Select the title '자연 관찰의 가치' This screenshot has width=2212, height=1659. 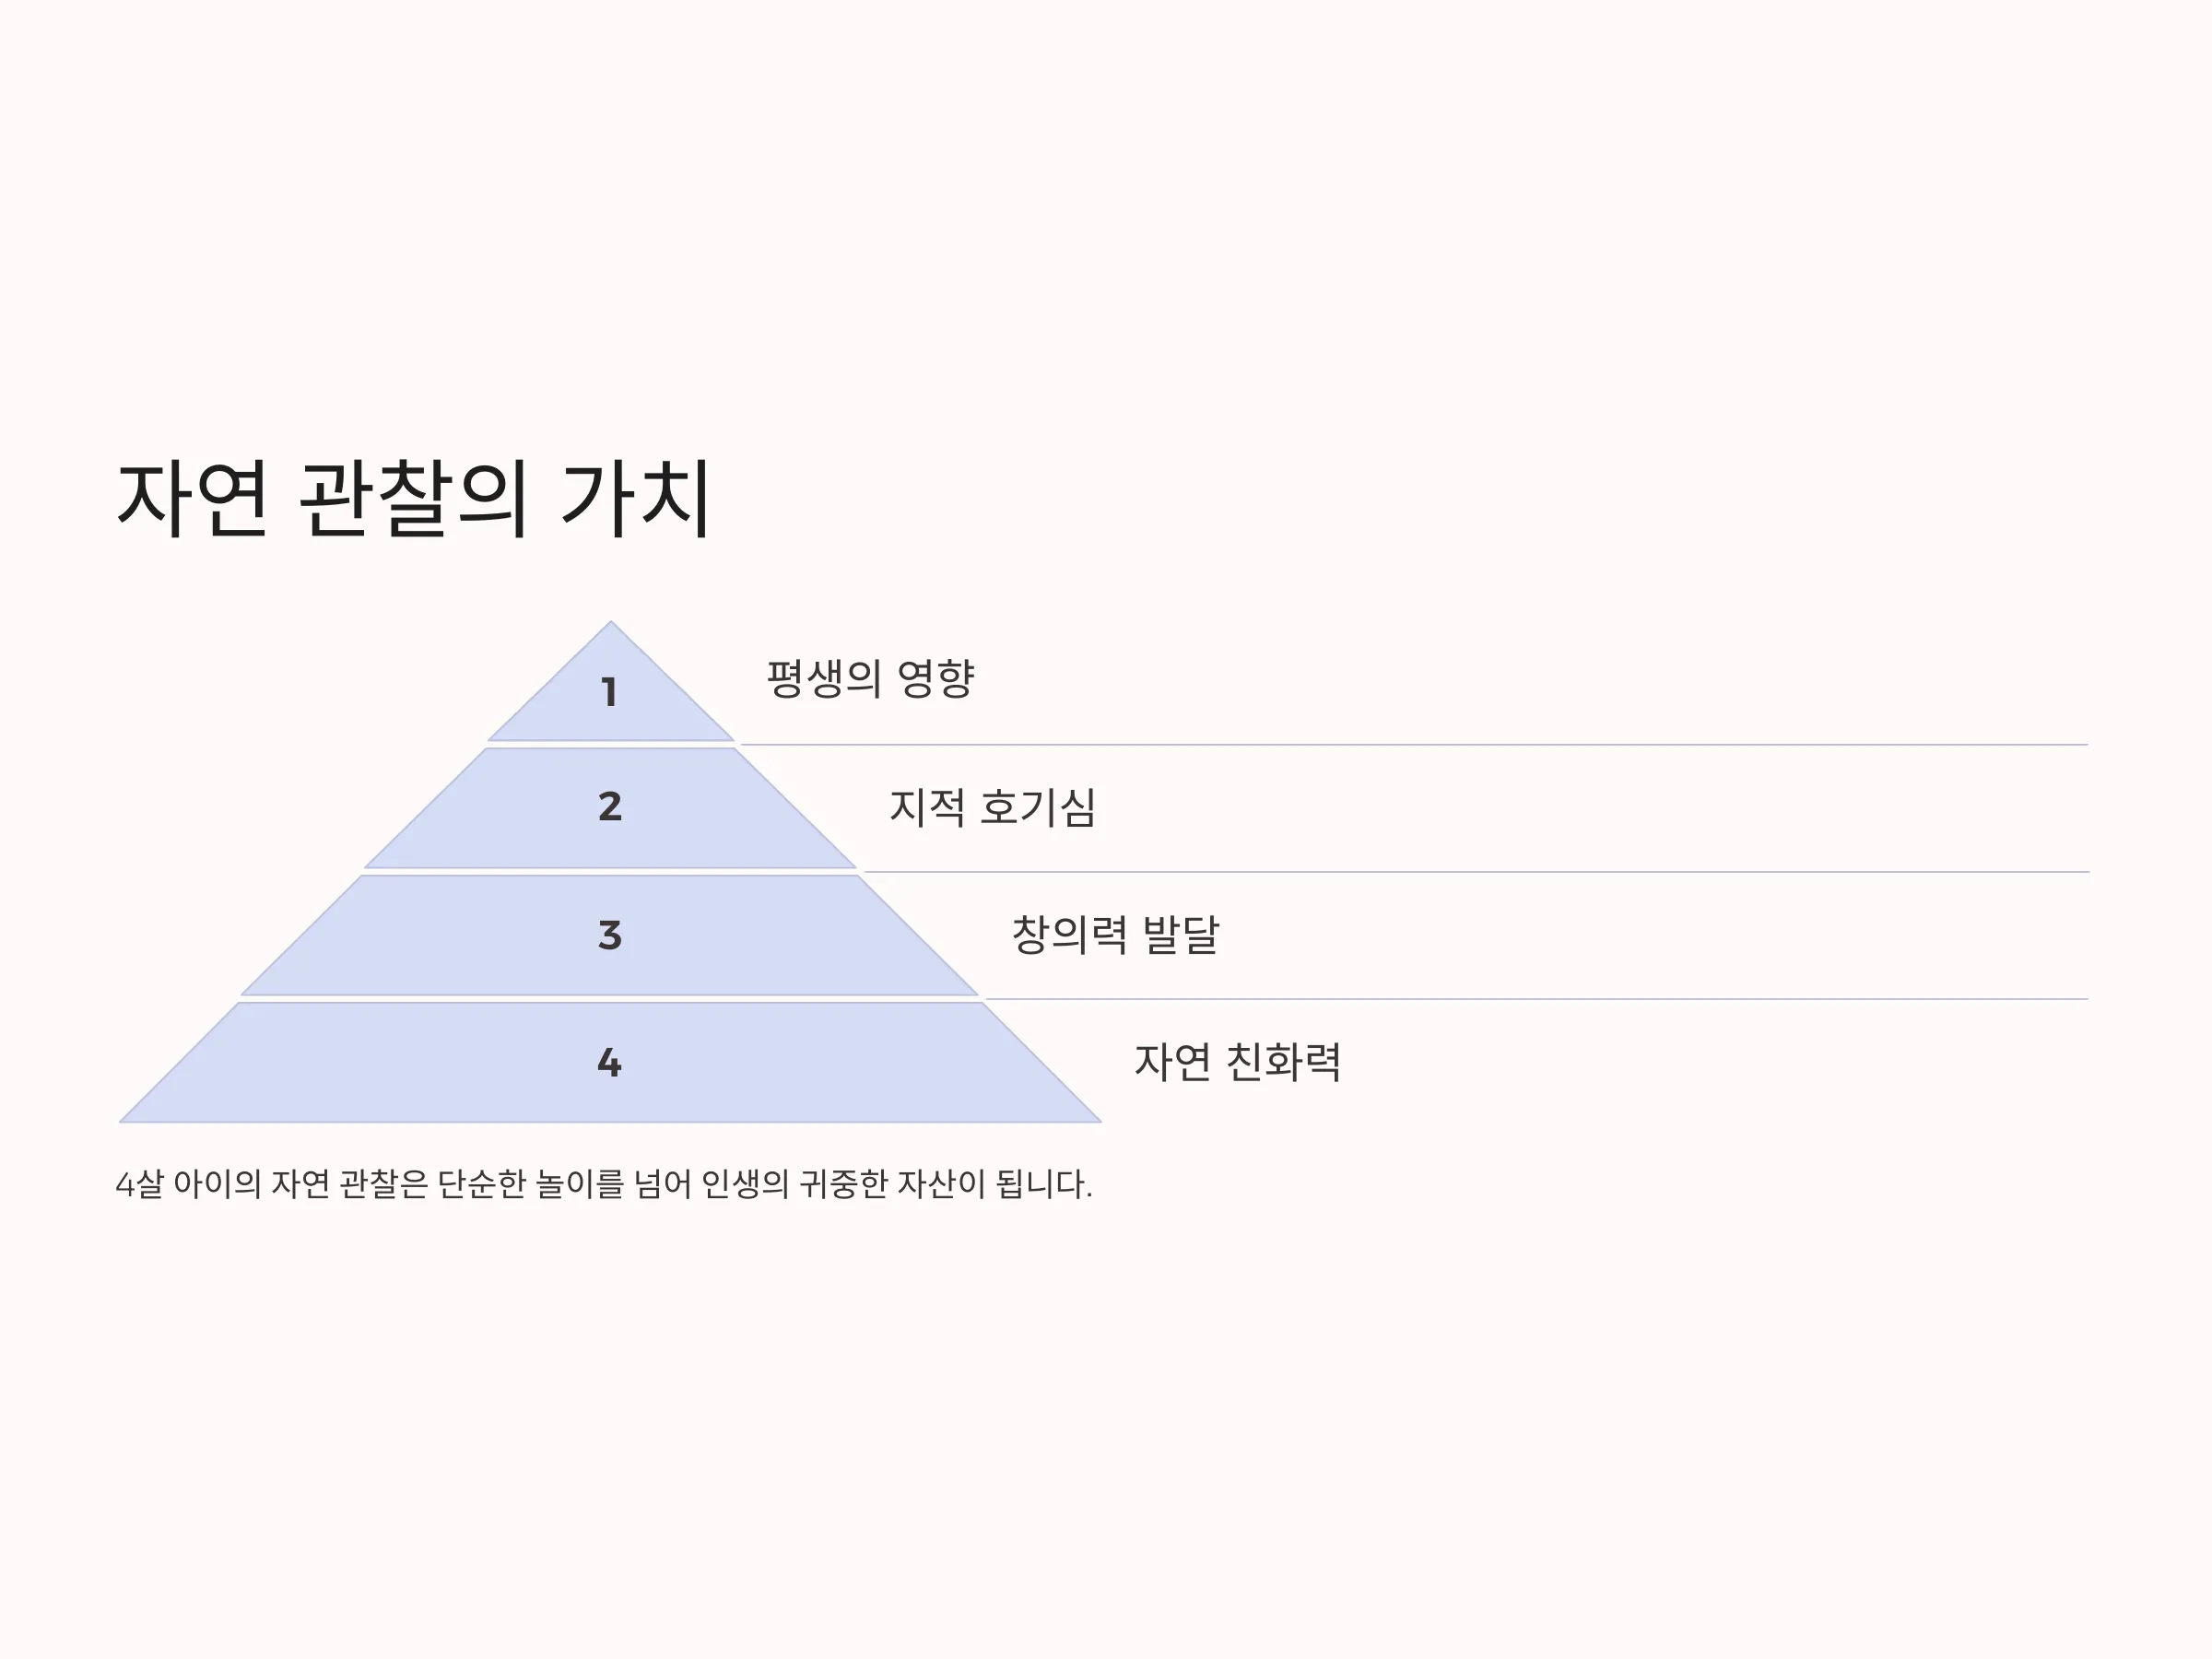click(414, 498)
